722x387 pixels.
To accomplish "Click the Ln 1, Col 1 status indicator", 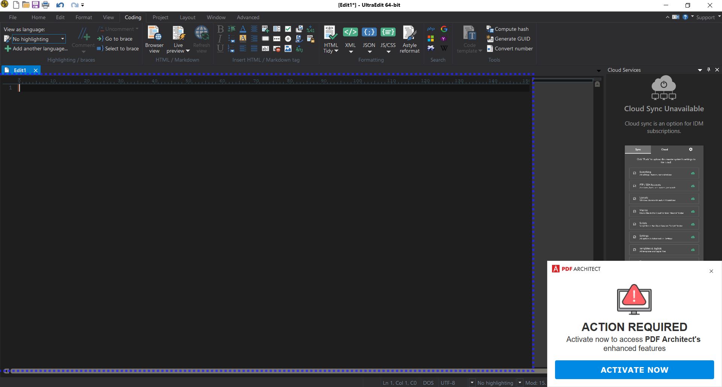I will click(x=400, y=383).
